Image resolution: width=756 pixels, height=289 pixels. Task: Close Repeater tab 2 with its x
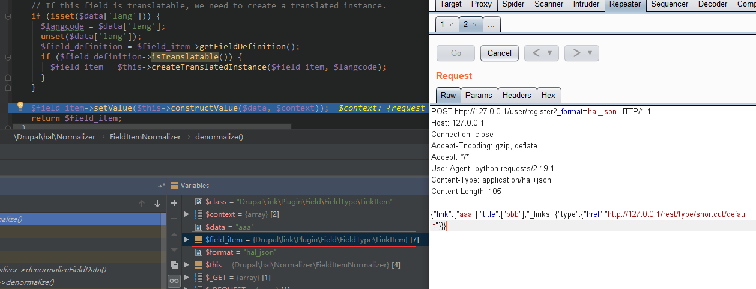click(x=474, y=25)
